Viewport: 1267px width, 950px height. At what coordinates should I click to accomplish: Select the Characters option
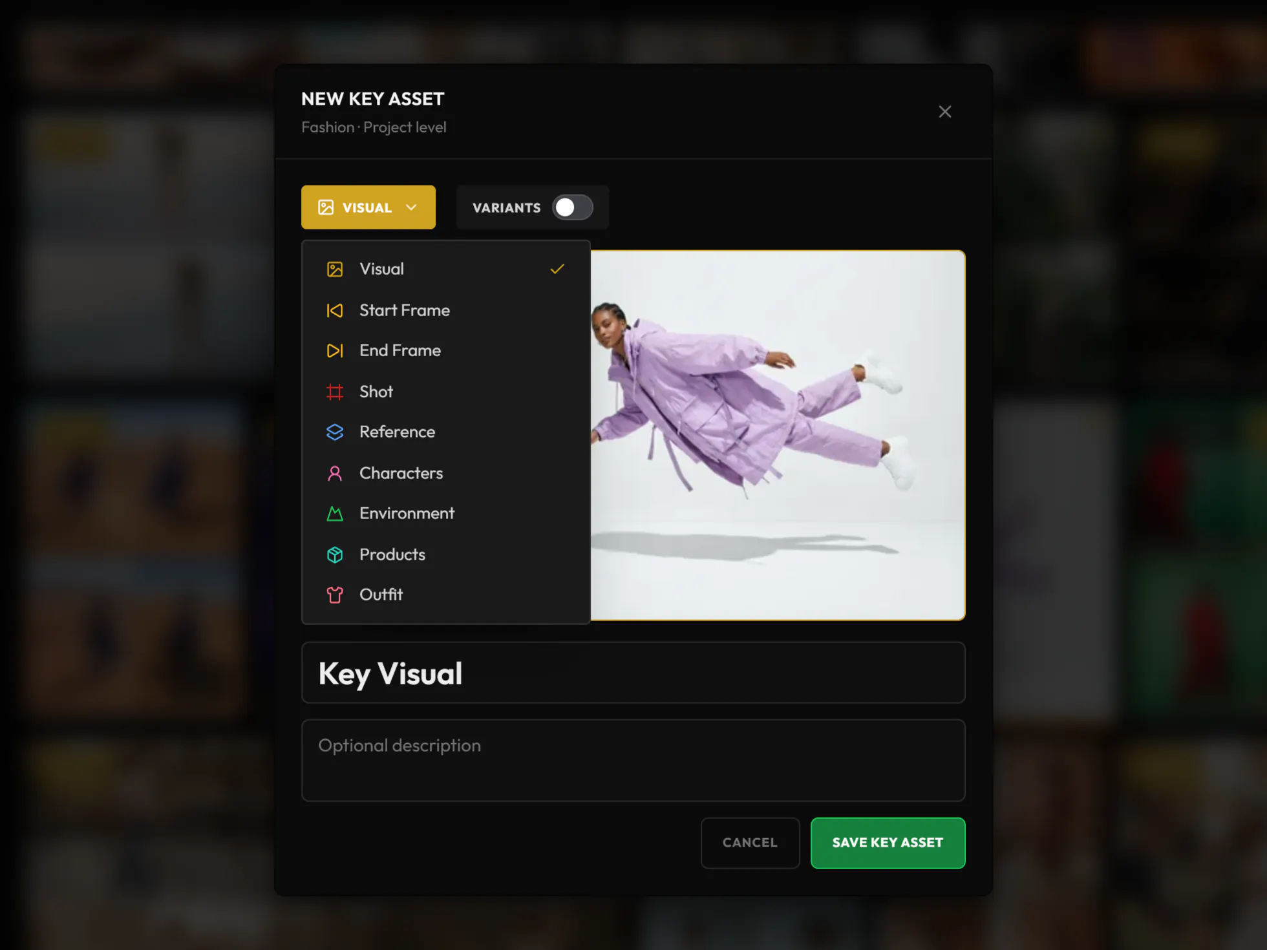point(446,473)
